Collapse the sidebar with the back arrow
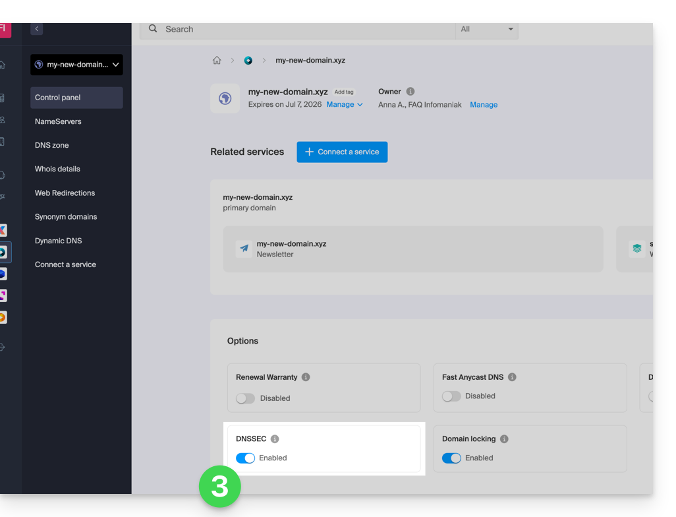 [37, 29]
